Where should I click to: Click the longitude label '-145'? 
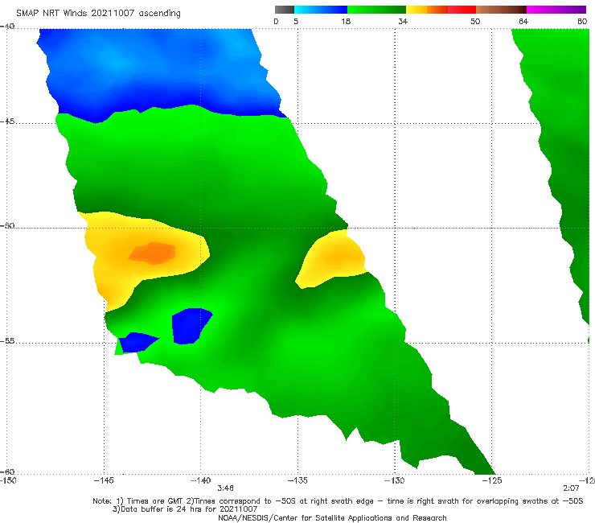pyautogui.click(x=104, y=480)
